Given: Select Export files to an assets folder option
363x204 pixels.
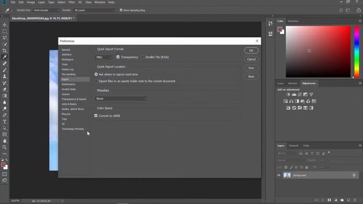Looking at the screenshot, I should pyautogui.click(x=96, y=81).
